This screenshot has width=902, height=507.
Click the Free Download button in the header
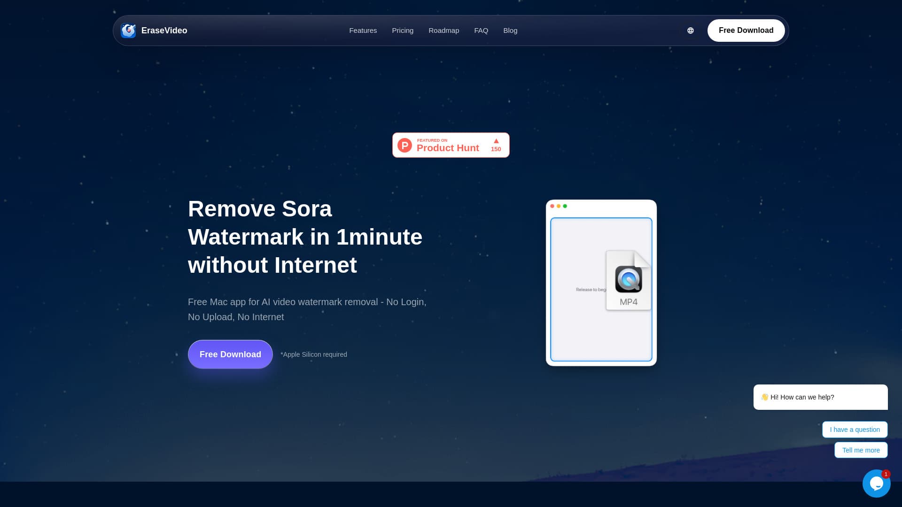[746, 30]
